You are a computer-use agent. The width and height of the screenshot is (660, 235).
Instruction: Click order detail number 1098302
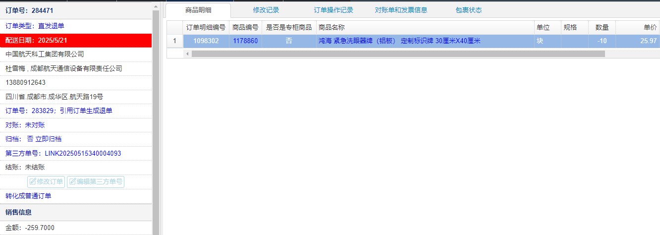click(x=206, y=41)
